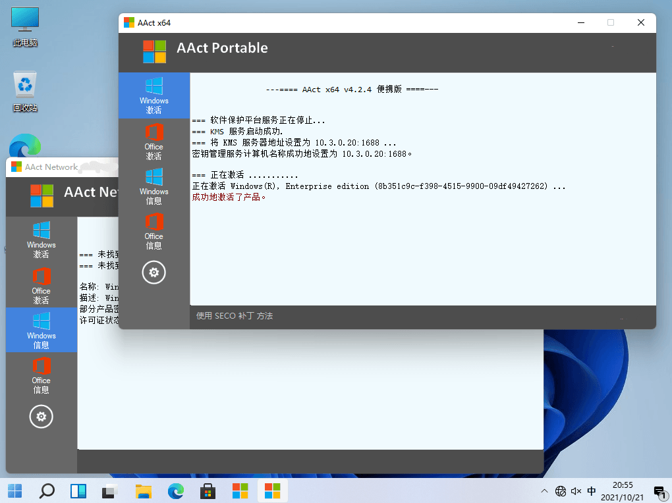
Task: Click the Windows(R), Enterprise edition activation line
Action: point(379,186)
